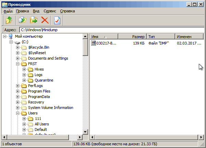This screenshot has width=206, height=148.
Task: Expand Documents and Settings node
Action: click(x=17, y=58)
